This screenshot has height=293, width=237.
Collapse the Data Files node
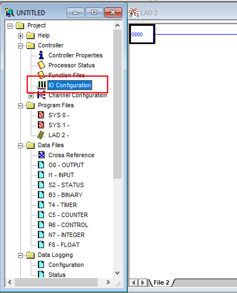click(x=20, y=146)
